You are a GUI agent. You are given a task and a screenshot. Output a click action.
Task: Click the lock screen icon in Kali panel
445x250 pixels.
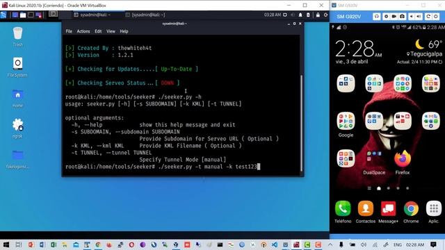(318, 15)
